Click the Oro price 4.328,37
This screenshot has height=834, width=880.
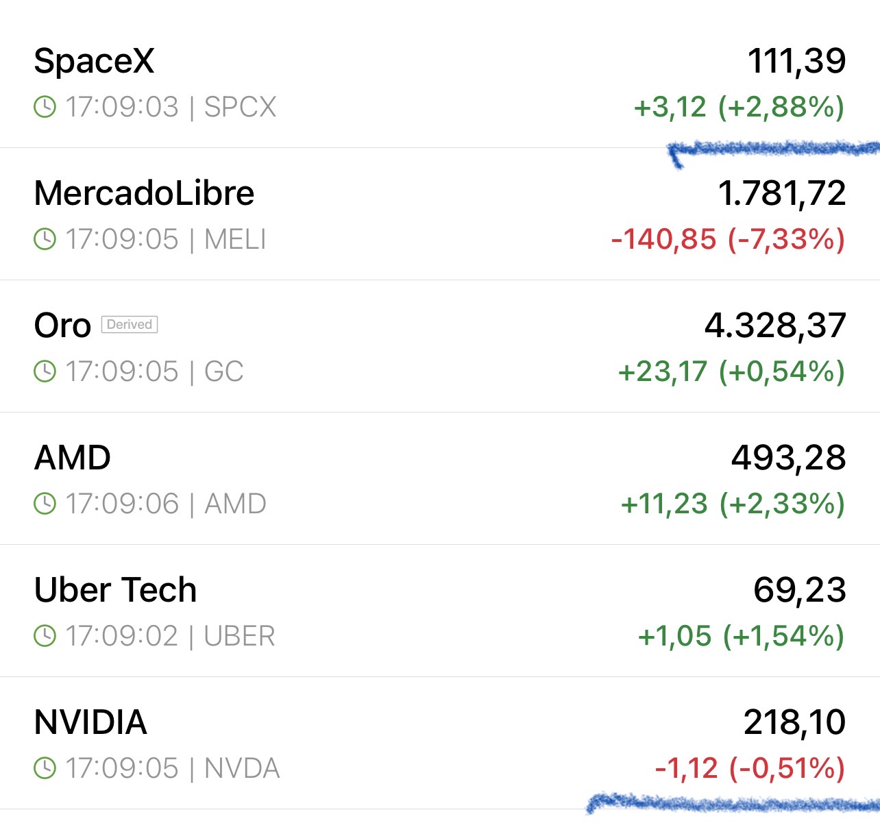pos(775,325)
